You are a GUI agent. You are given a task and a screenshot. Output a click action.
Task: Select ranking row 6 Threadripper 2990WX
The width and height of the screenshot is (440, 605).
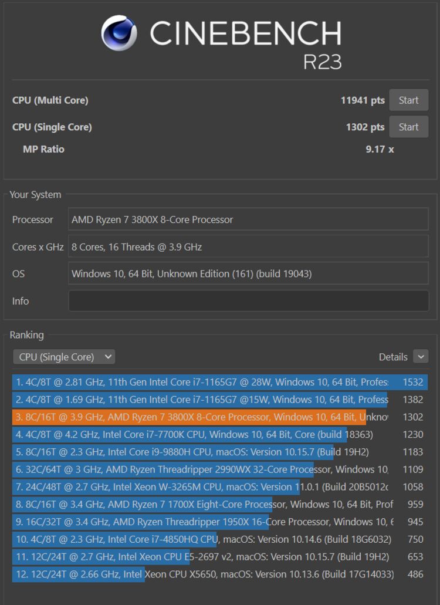220,469
